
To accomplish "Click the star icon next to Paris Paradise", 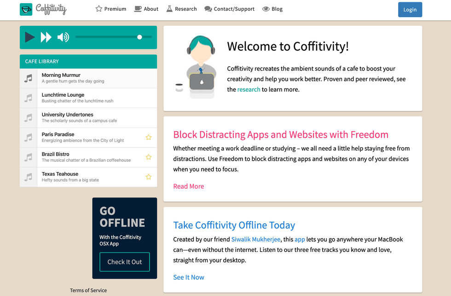I will [x=149, y=137].
